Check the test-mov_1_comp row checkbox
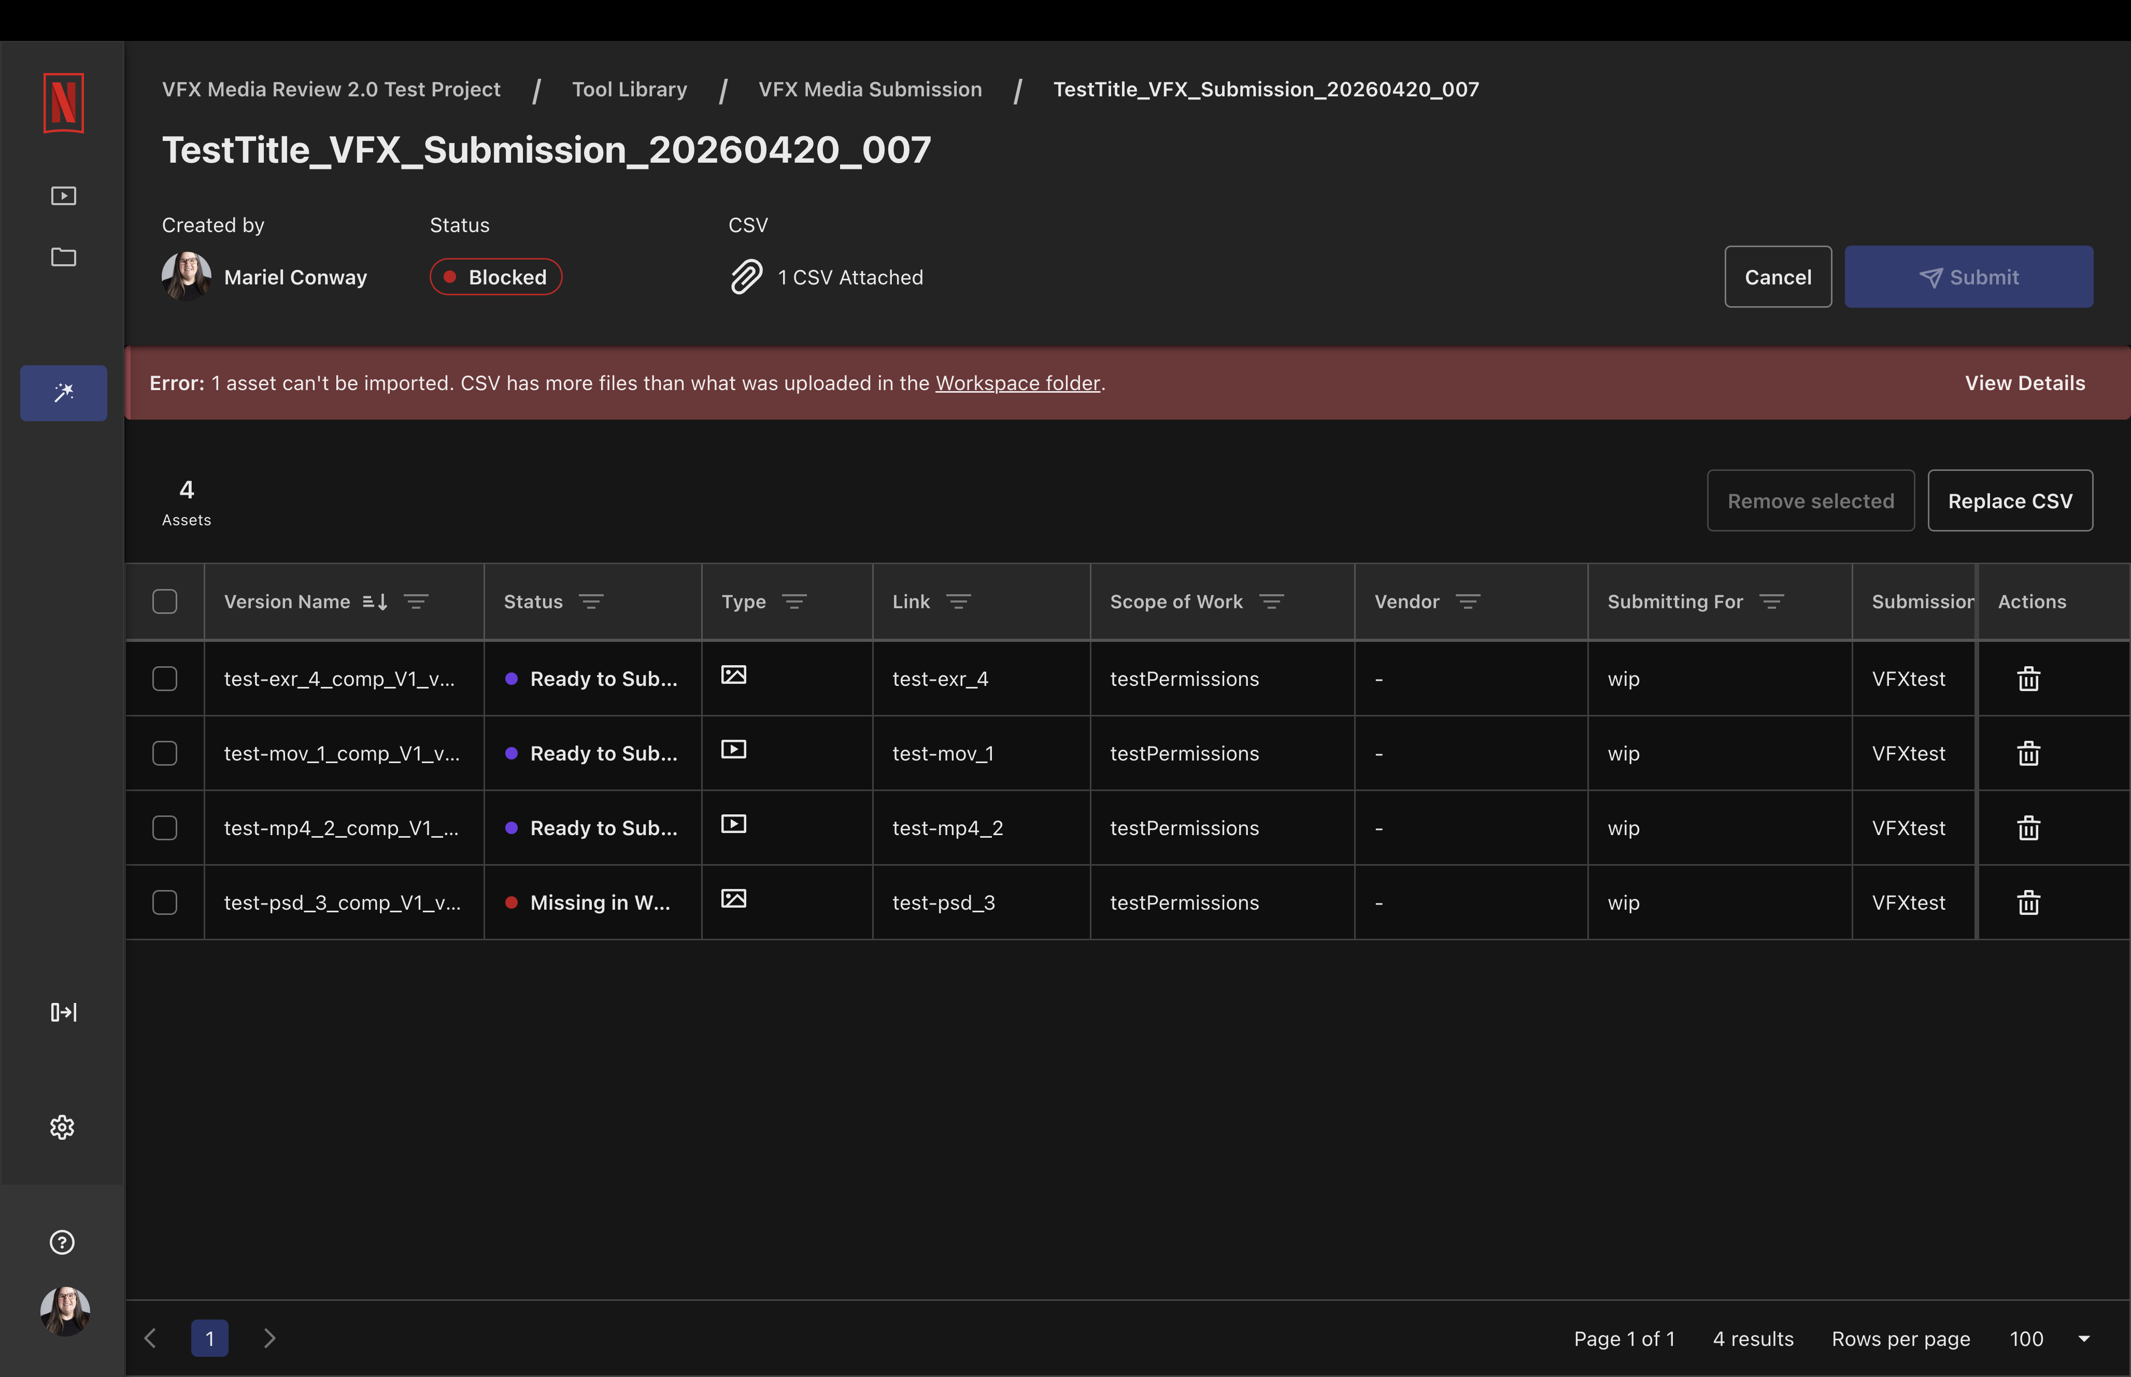Viewport: 2131px width, 1377px height. 165,753
